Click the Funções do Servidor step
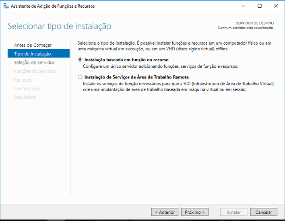Image resolution: width=285 pixels, height=221 pixels. click(35, 71)
